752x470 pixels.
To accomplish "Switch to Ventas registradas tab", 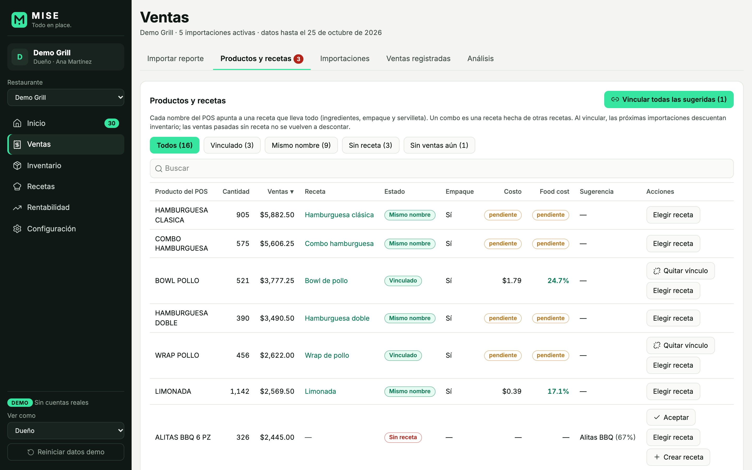I will (x=418, y=59).
